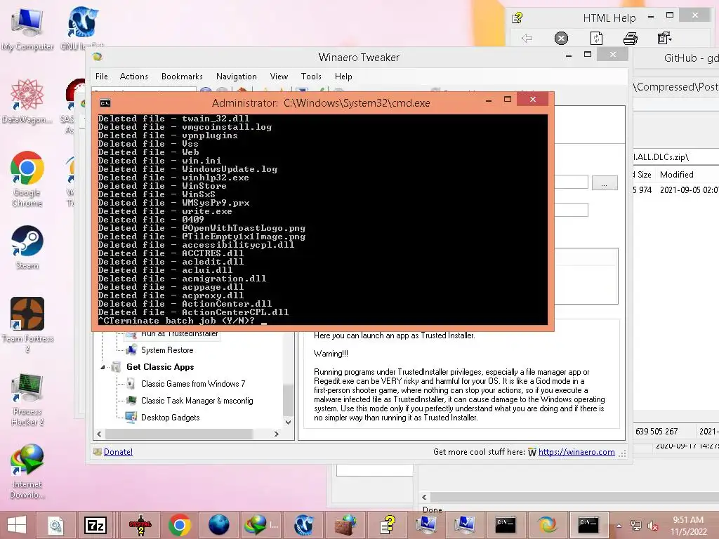Open Internet Download Manager desktop shortcut
The image size is (719, 539).
click(27, 471)
